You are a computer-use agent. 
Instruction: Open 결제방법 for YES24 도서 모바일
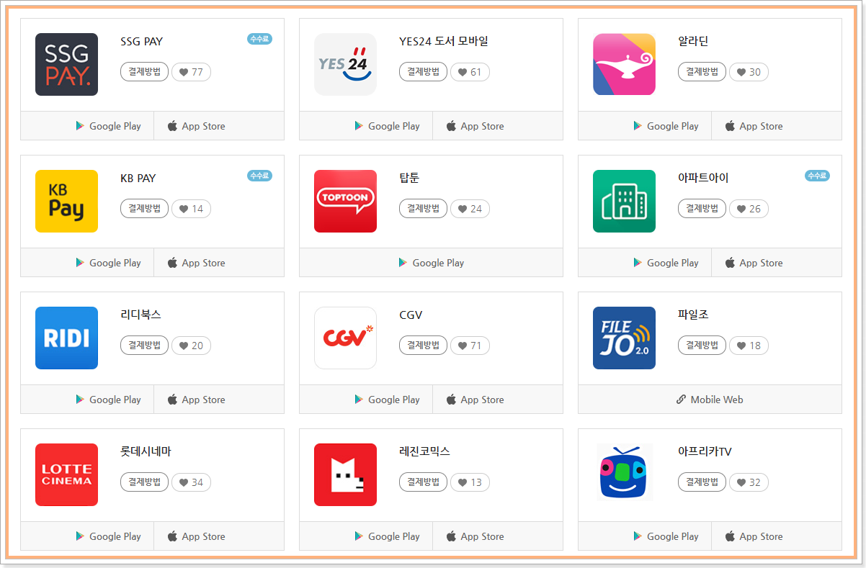click(x=423, y=71)
